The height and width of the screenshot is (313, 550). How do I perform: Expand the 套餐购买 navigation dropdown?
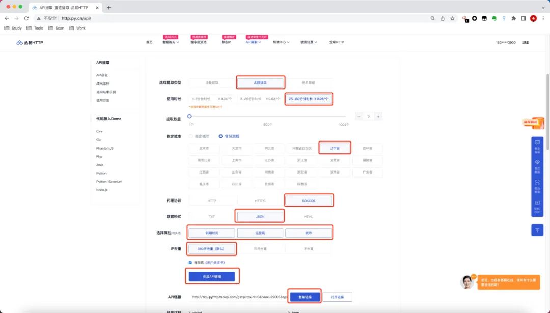point(171,42)
